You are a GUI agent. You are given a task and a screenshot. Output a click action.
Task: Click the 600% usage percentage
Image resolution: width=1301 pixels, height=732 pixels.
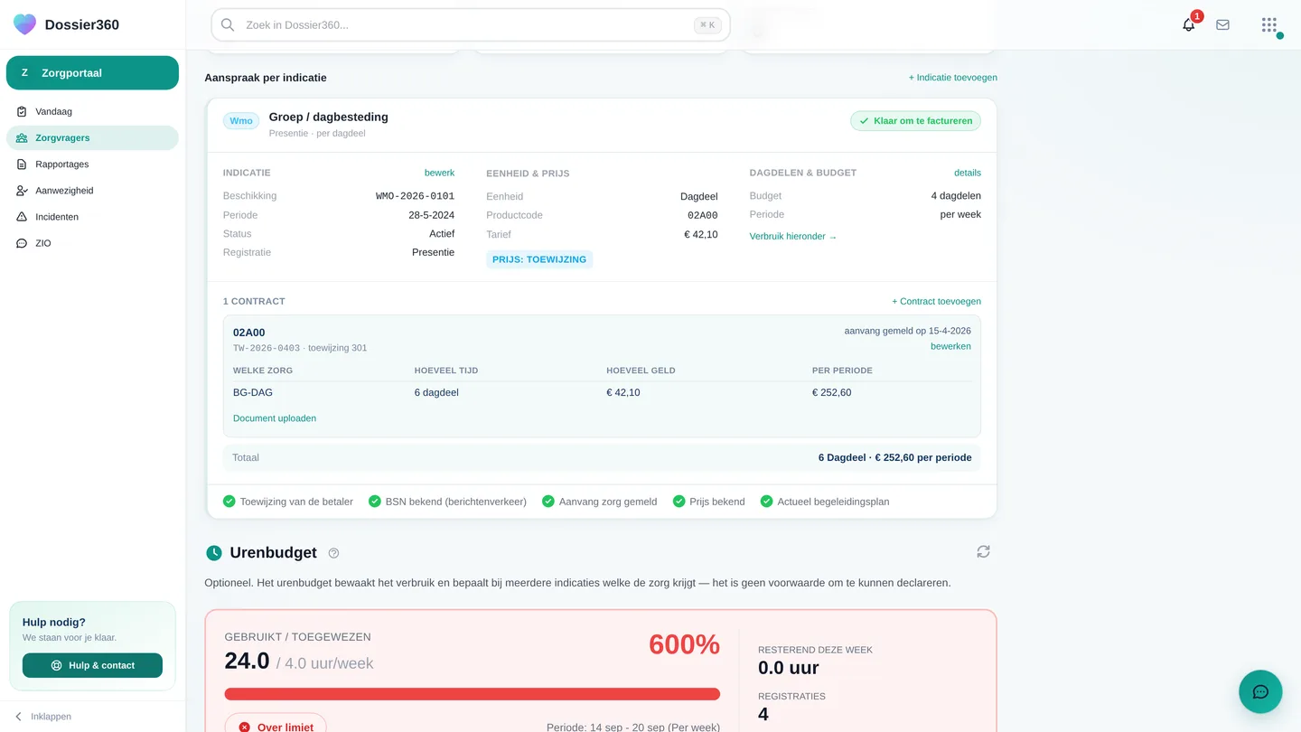click(684, 644)
